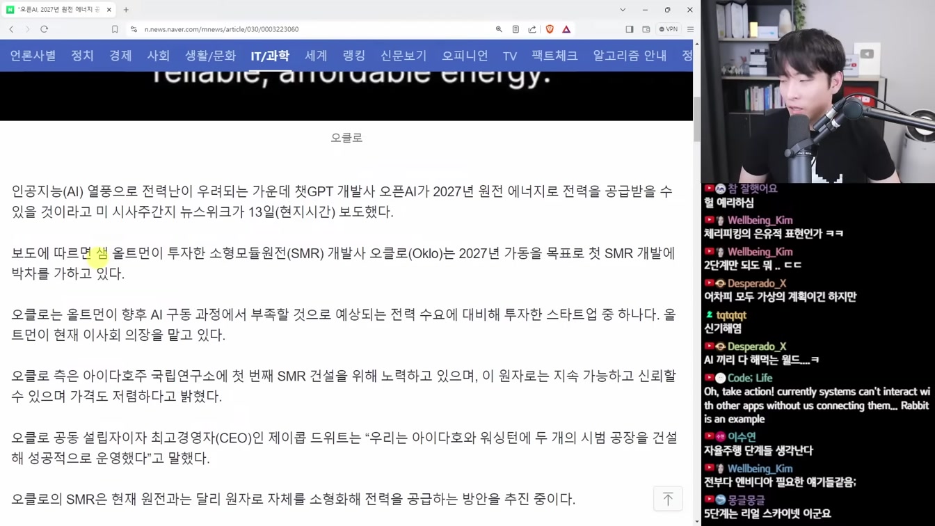Click the chat message 헐 에리하심

click(728, 202)
